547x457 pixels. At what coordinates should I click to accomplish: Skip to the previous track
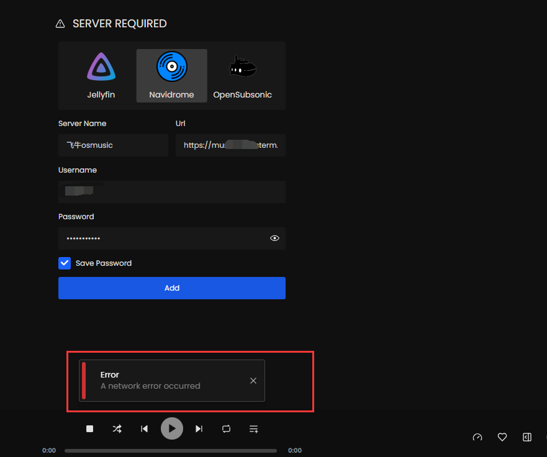pos(145,428)
